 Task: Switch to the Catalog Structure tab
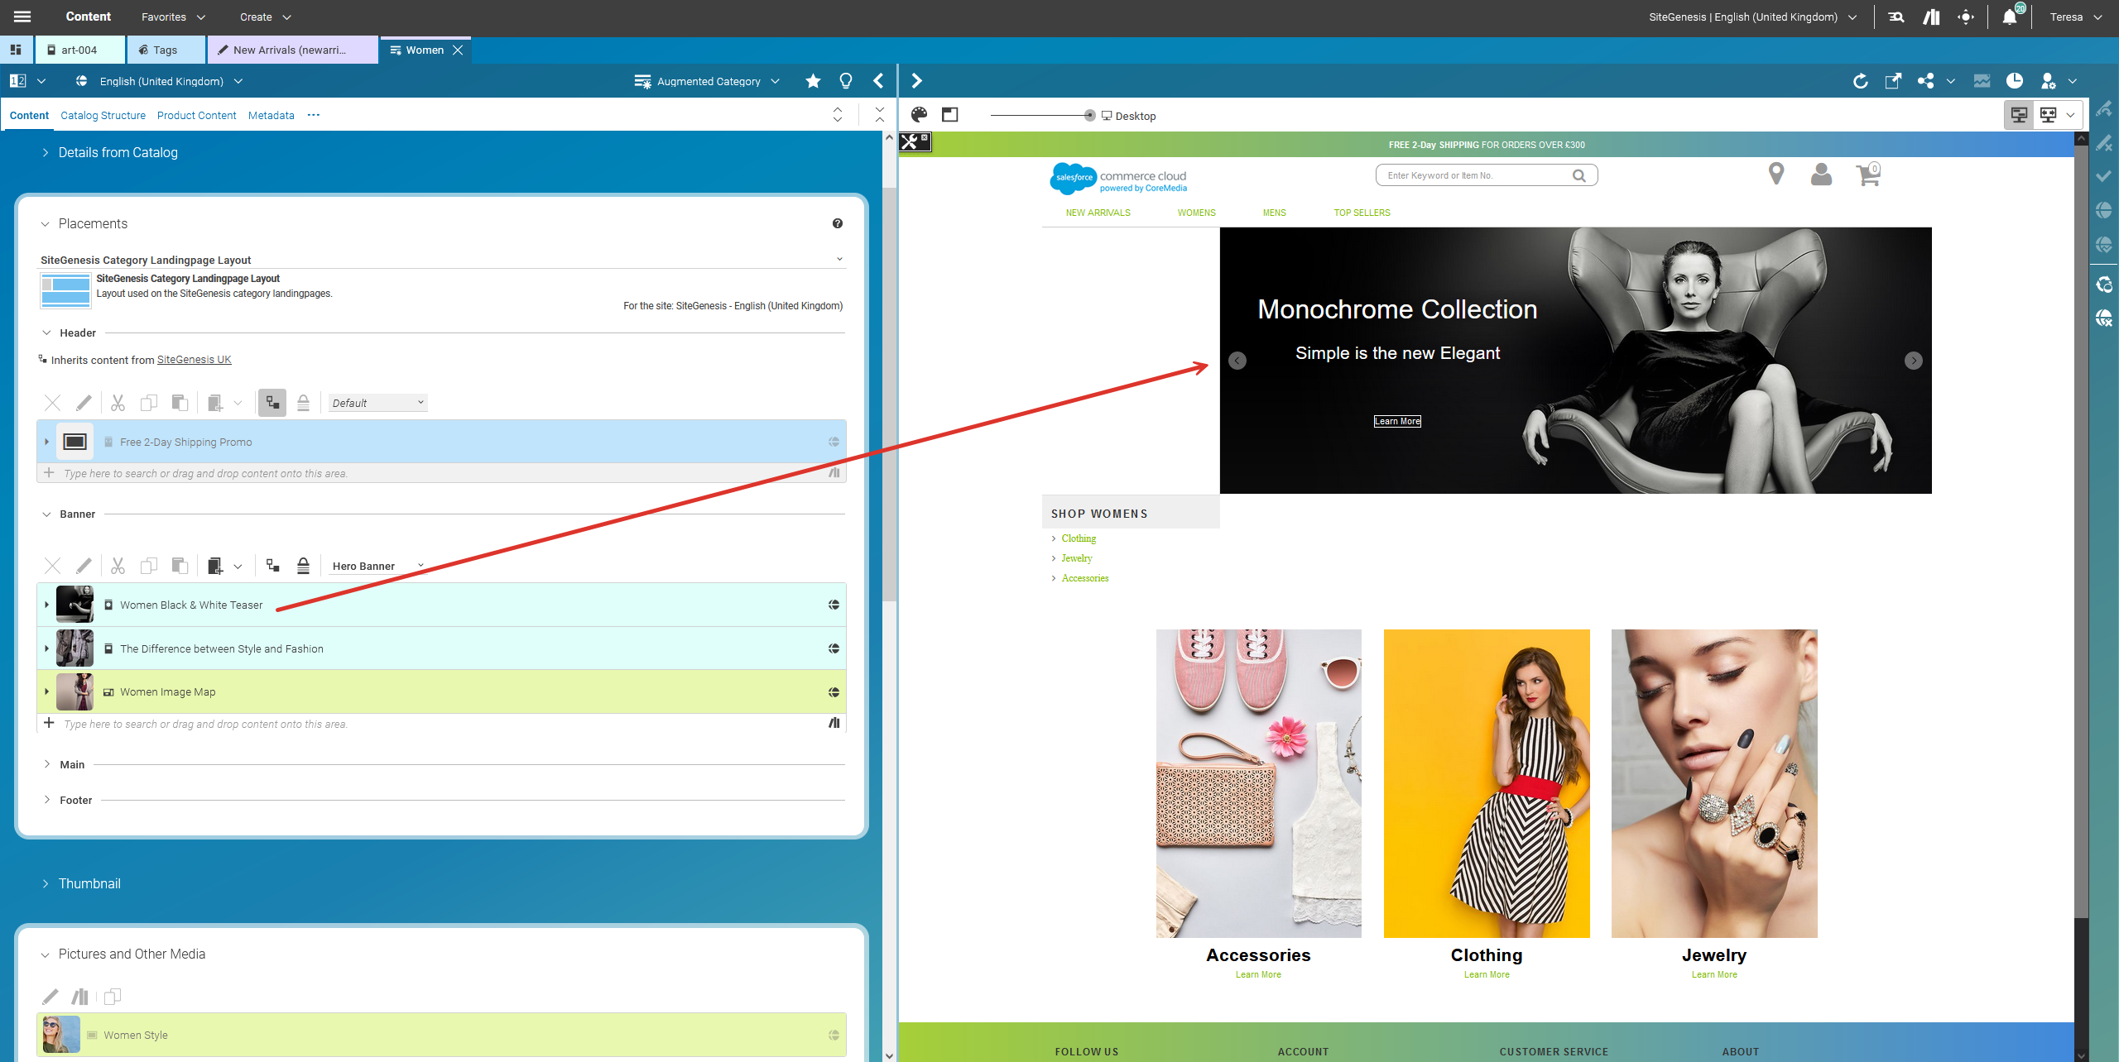pos(103,115)
